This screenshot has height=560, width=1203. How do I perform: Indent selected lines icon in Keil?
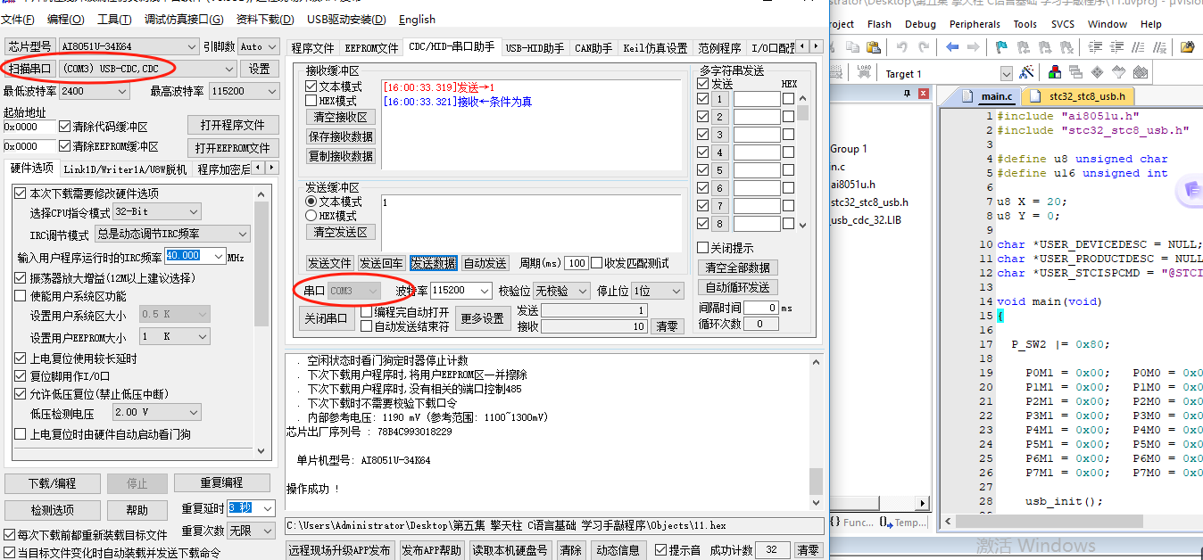[x=1095, y=46]
